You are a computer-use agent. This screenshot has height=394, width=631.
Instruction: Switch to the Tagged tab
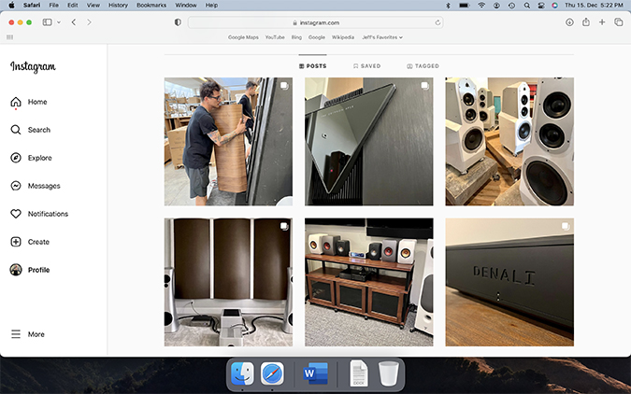tap(423, 66)
